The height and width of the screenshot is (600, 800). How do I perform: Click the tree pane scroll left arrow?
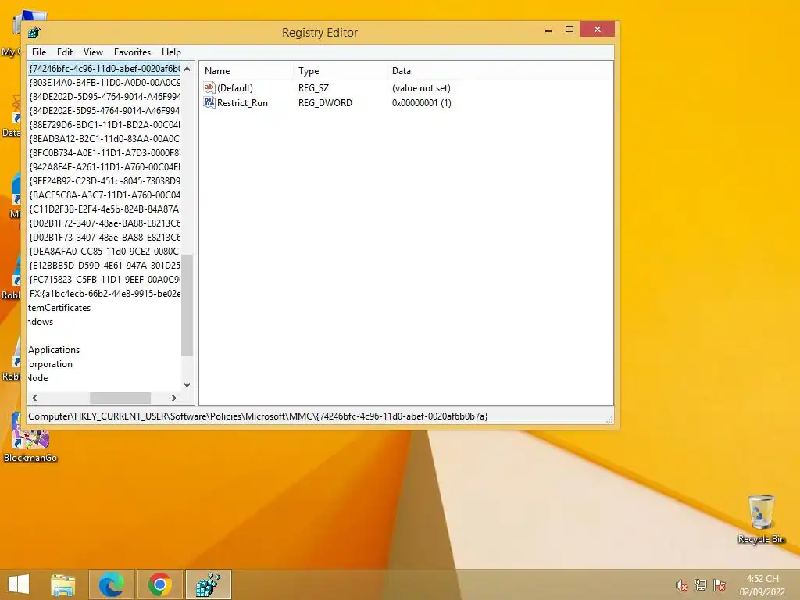click(x=34, y=398)
